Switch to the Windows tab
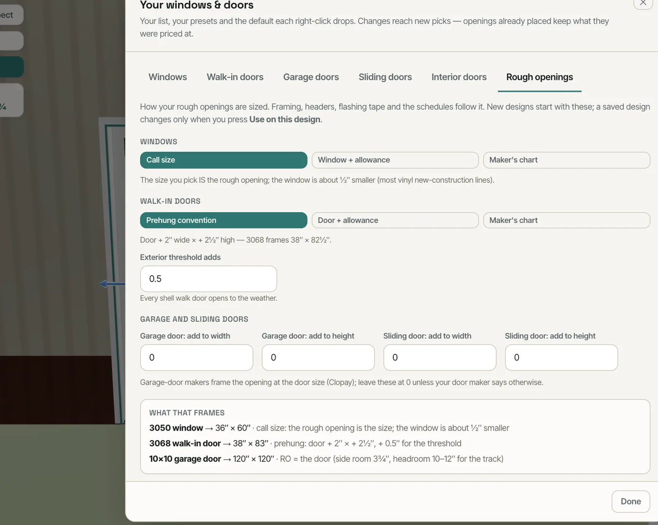Viewport: 658px width, 525px height. 167,77
